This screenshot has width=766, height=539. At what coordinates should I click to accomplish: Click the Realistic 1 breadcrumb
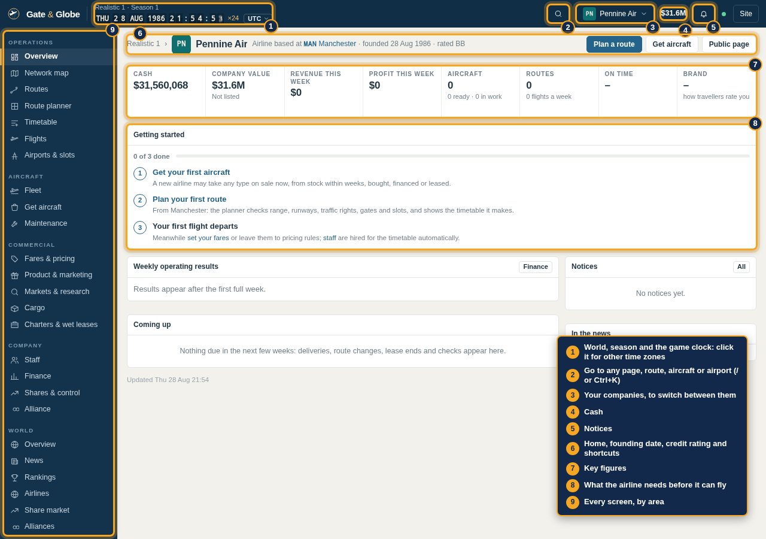(x=144, y=44)
